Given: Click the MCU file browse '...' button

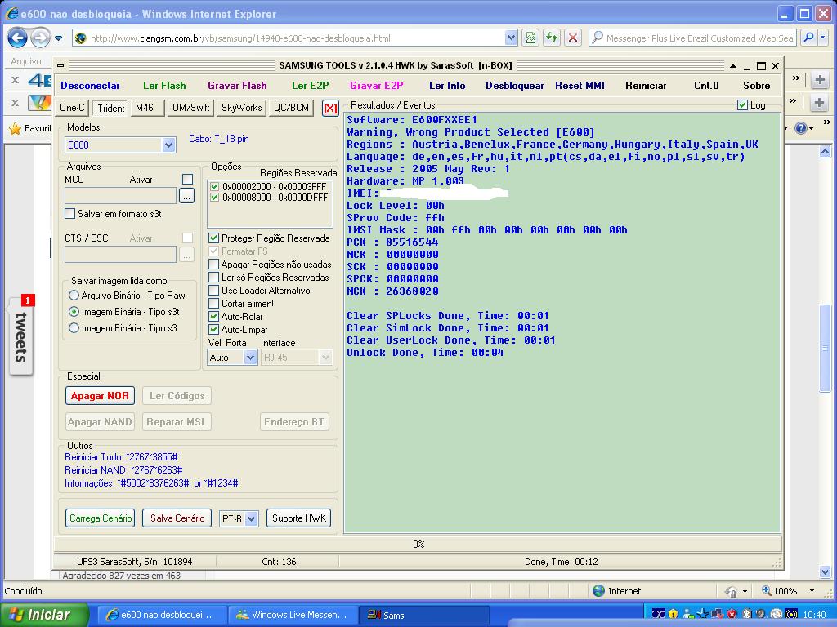Looking at the screenshot, I should point(186,196).
